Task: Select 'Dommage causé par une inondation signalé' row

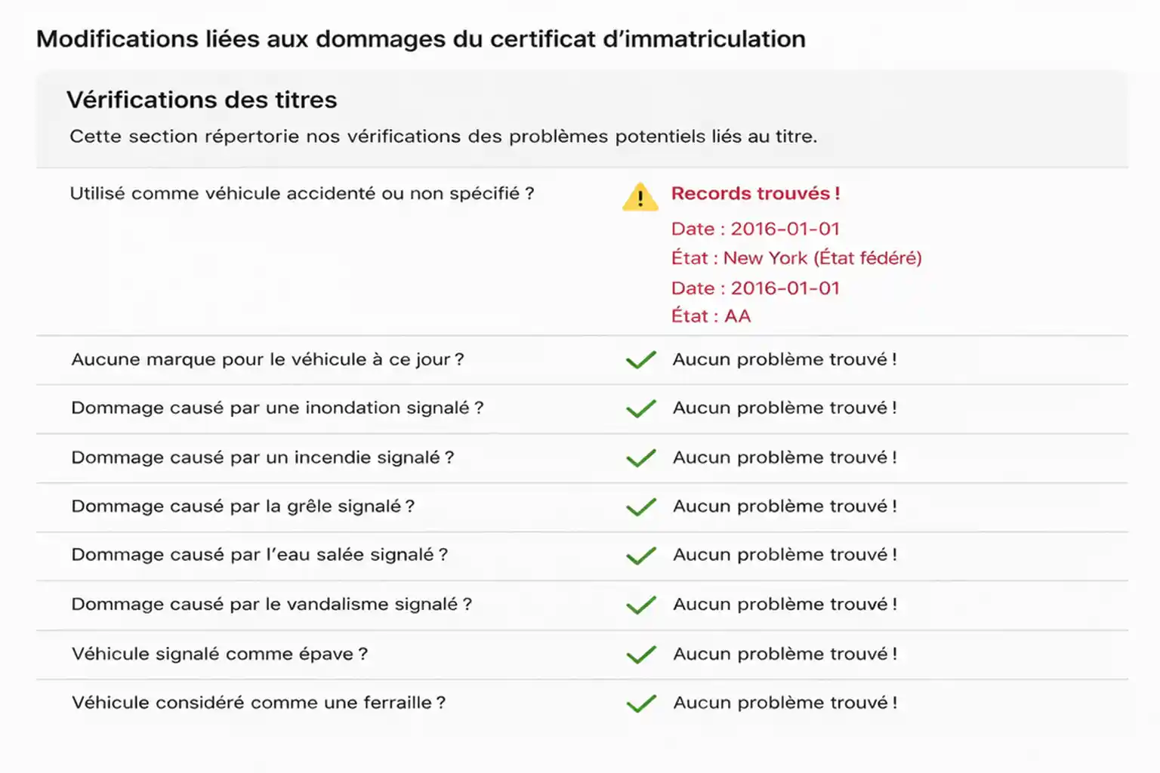Action: coord(277,408)
